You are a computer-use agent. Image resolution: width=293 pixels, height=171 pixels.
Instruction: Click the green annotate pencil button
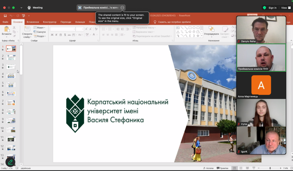[10, 162]
